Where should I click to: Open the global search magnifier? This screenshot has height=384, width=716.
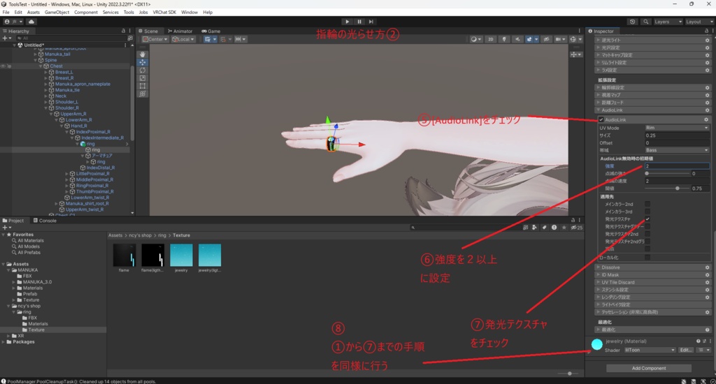(645, 22)
